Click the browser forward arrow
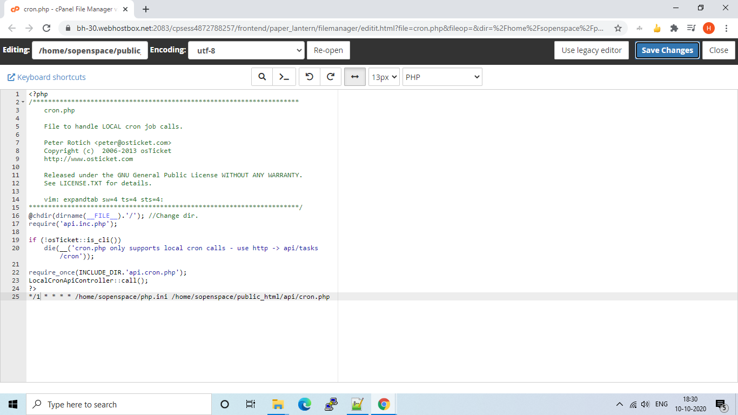Screen dimensions: 738x415 [x=29, y=28]
